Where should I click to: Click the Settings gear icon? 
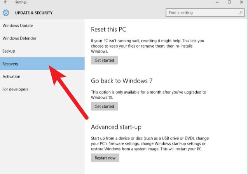click(6, 13)
